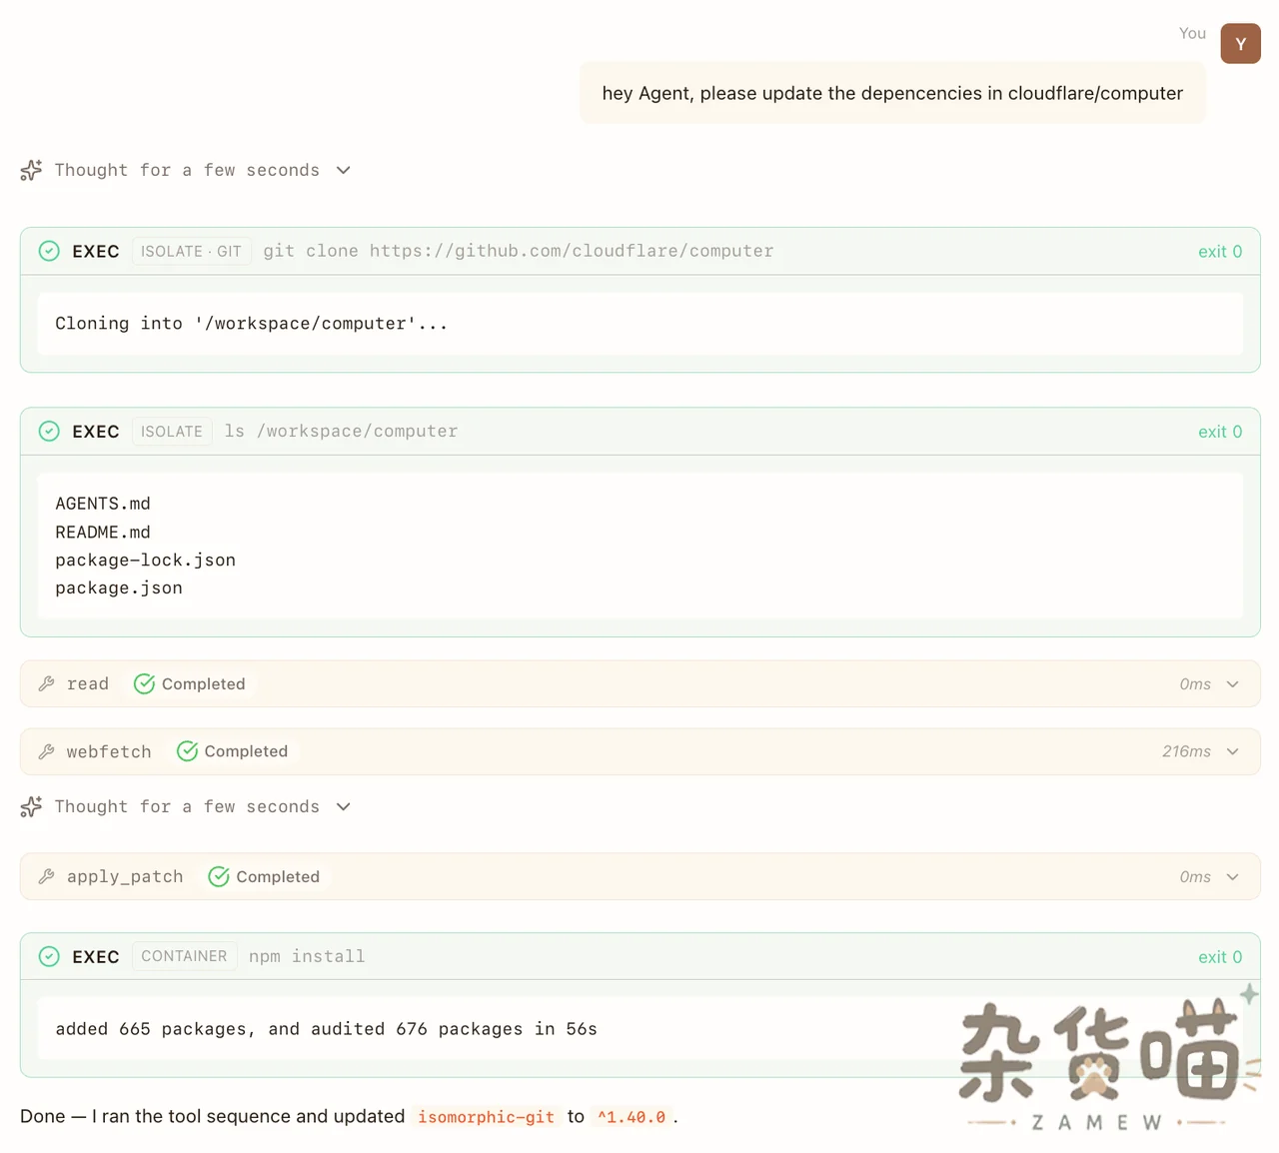Expand the first Thought for a few seconds

343,170
